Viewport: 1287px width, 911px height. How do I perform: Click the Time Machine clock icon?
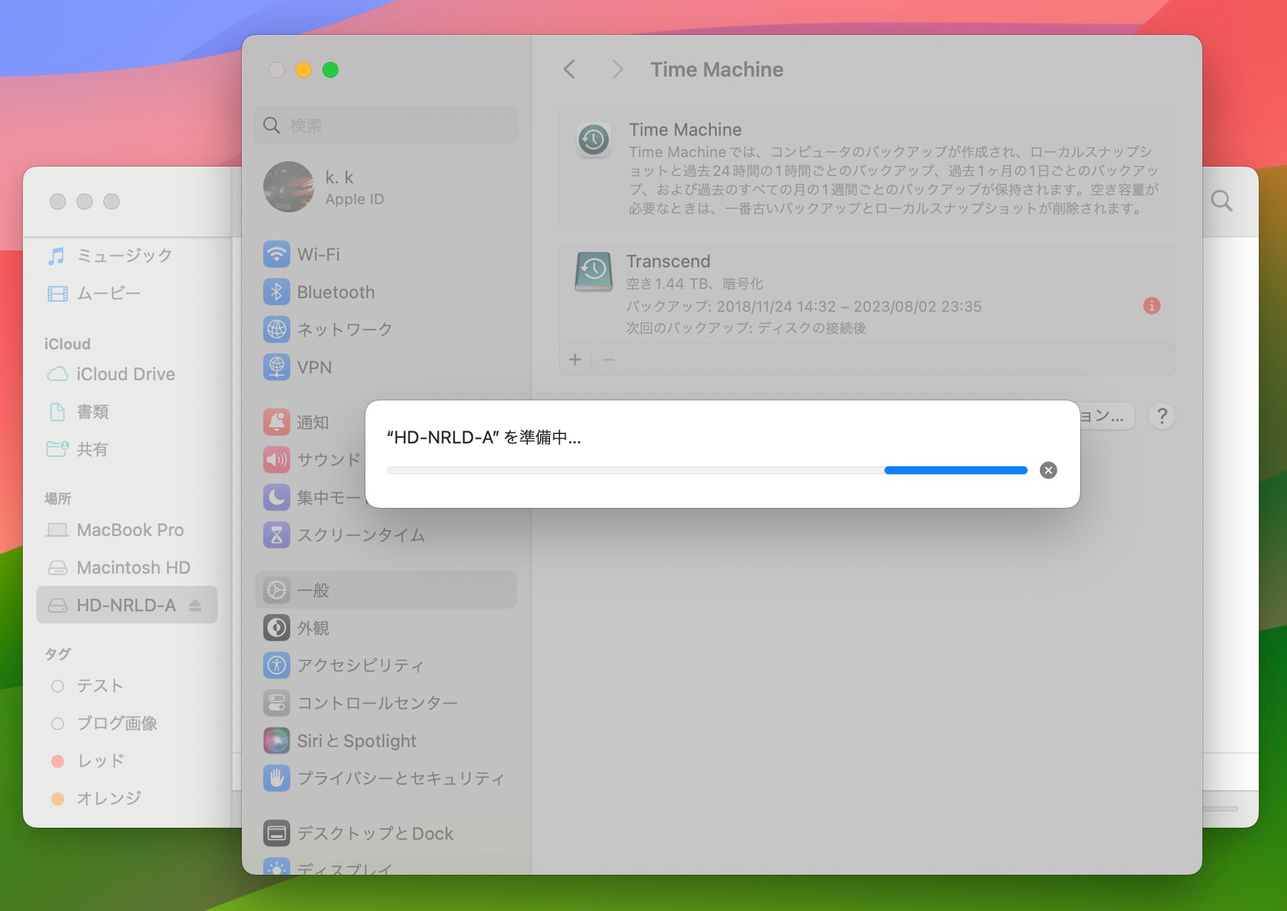pos(594,140)
